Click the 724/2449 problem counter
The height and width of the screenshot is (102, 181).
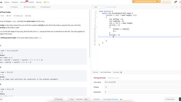(x=79, y=99)
